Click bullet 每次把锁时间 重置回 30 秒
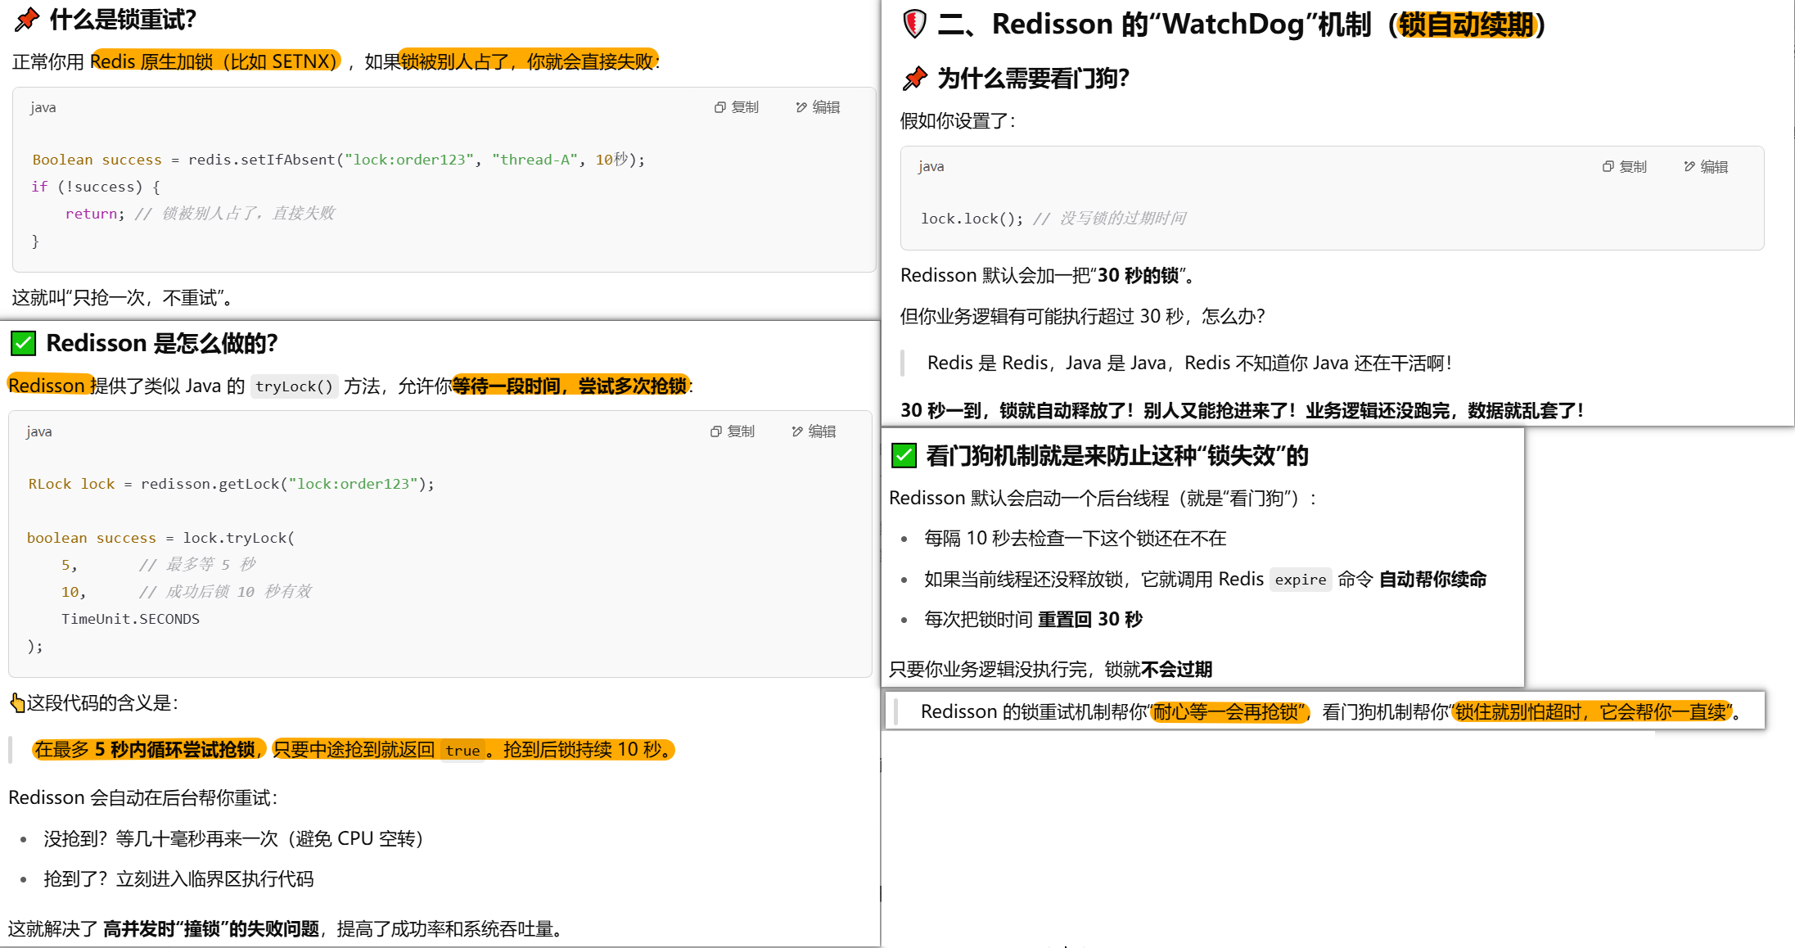The image size is (1795, 948). (1034, 619)
